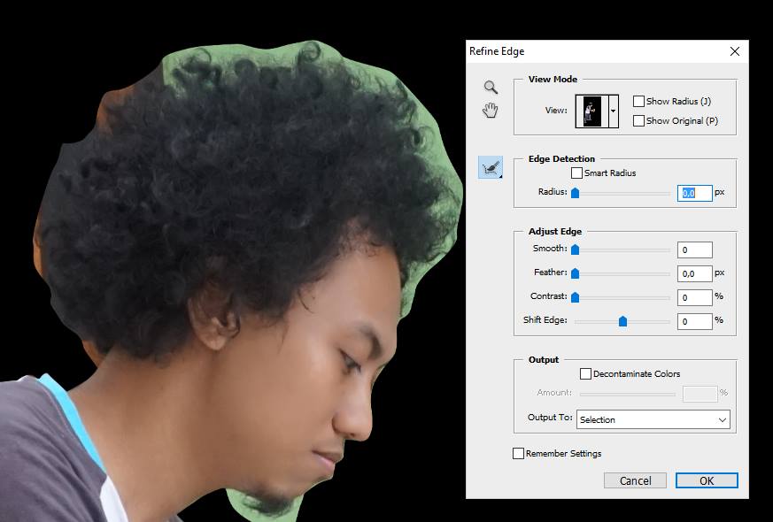The image size is (773, 522).
Task: Confirm with the OK button
Action: pos(706,480)
